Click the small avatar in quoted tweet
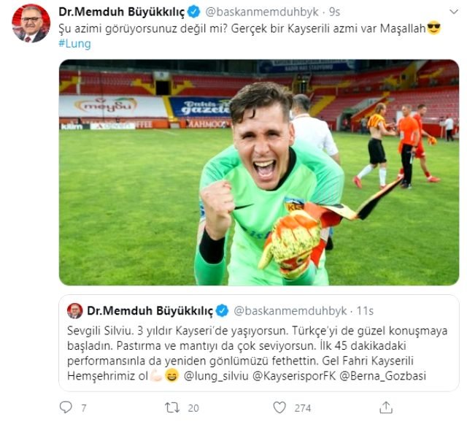Screen dimensions: 467x422 click(74, 311)
